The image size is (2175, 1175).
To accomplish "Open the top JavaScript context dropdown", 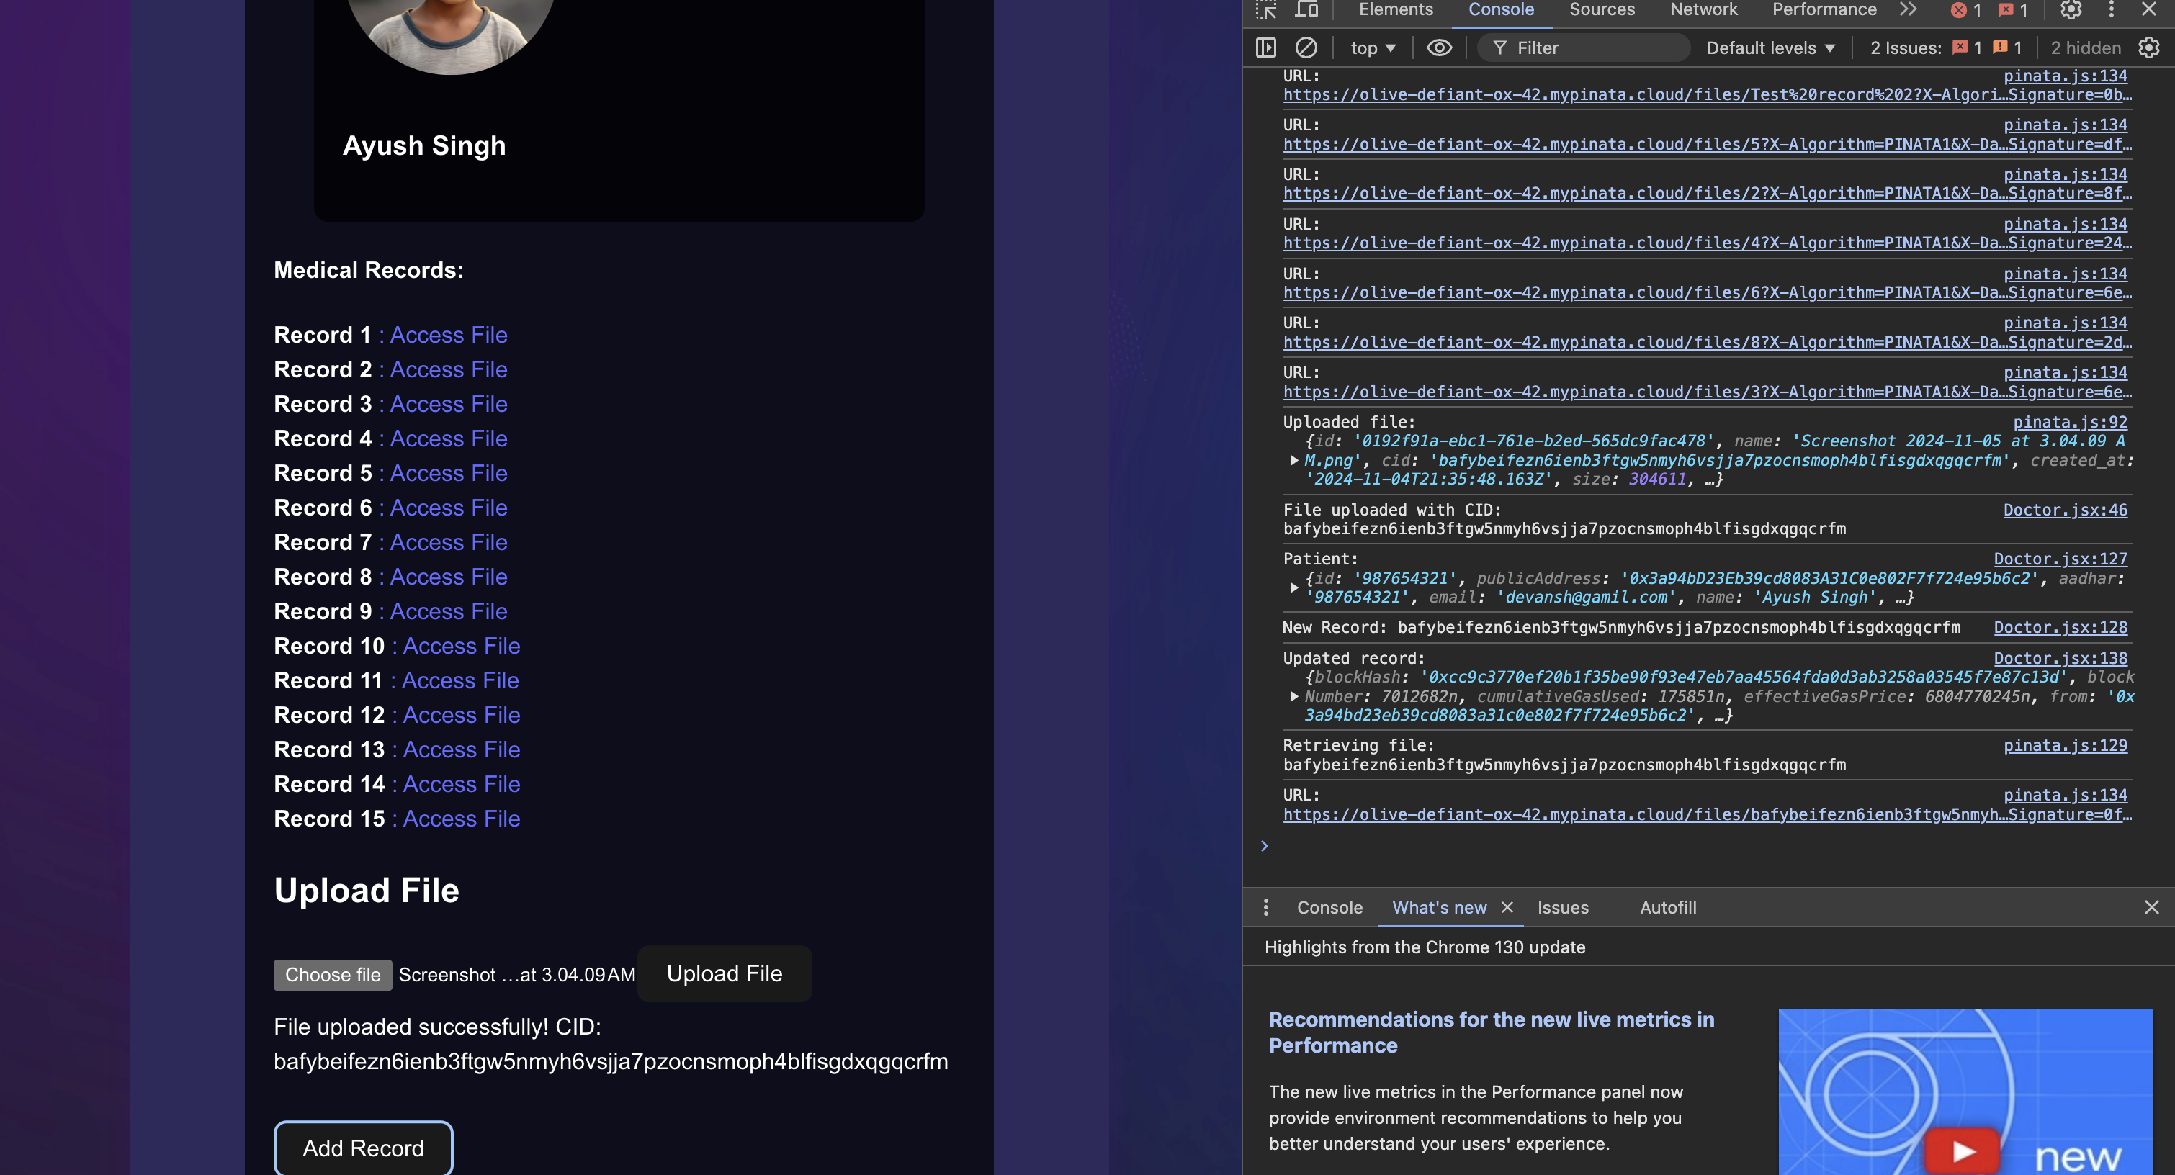I will (1373, 48).
